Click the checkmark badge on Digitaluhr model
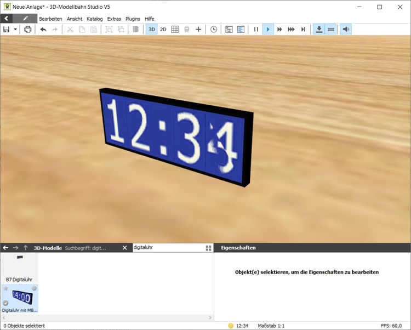The width and height of the screenshot is (411, 330). pos(5,303)
